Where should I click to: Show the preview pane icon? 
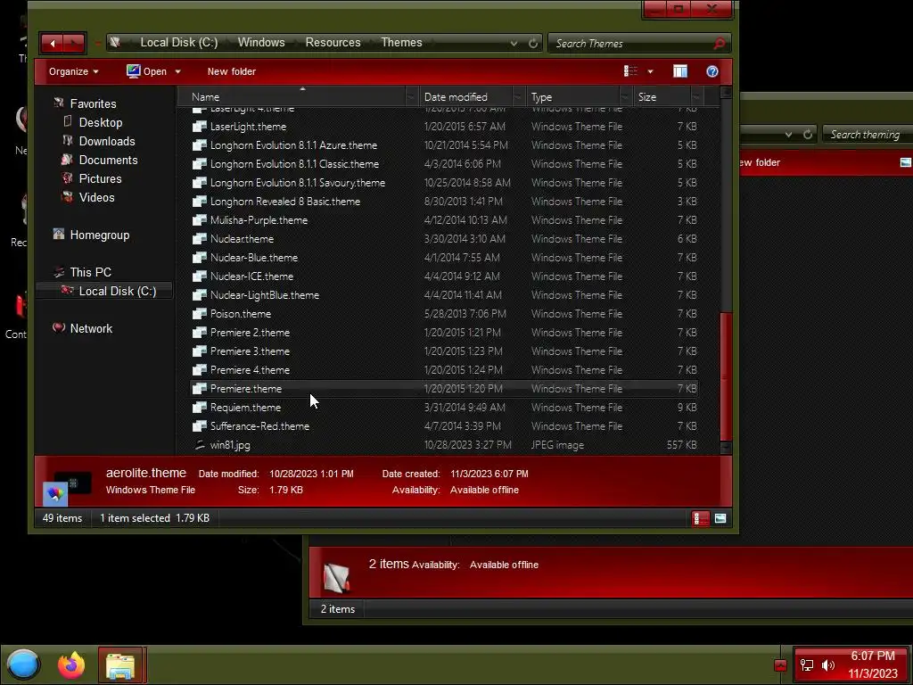[x=680, y=71]
